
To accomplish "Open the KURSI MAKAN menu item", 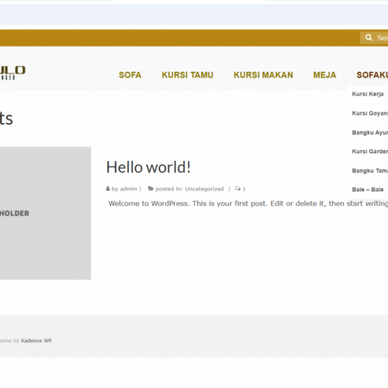I will click(x=263, y=75).
